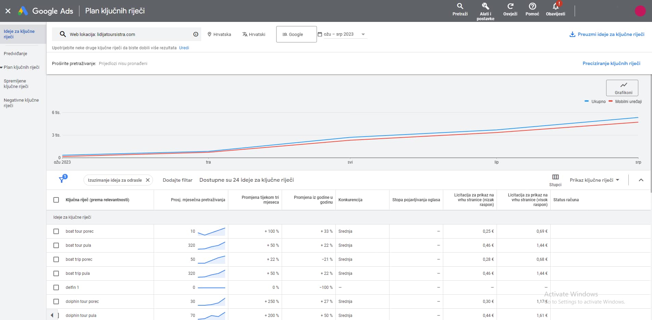This screenshot has height=320, width=652.
Task: Open Obavijesti notifications bell
Action: 555,9
